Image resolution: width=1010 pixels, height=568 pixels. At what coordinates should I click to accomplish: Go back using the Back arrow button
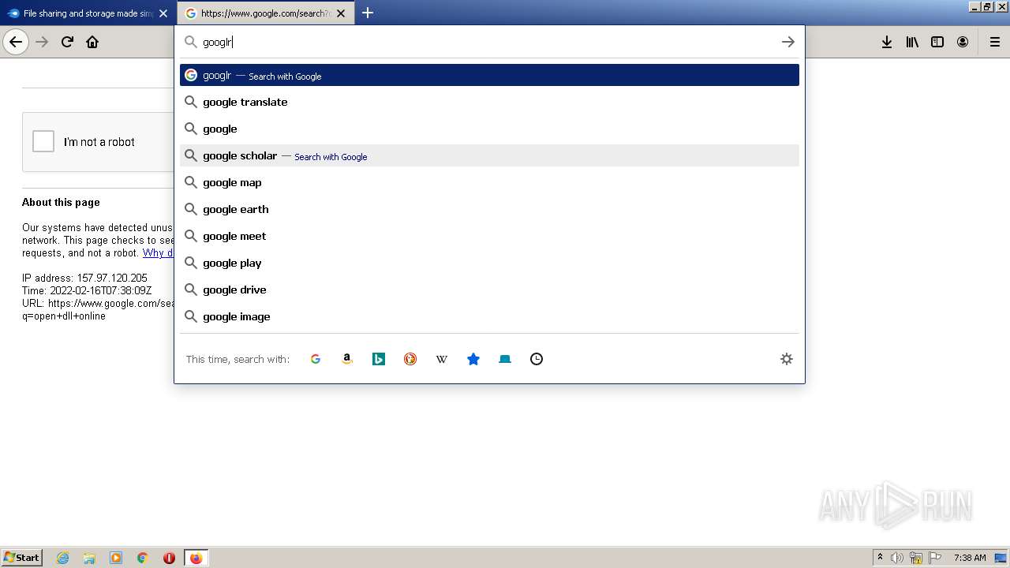pyautogui.click(x=16, y=42)
